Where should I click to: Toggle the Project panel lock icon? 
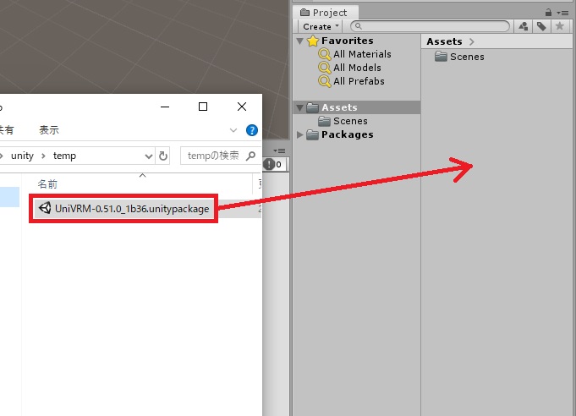click(x=548, y=13)
